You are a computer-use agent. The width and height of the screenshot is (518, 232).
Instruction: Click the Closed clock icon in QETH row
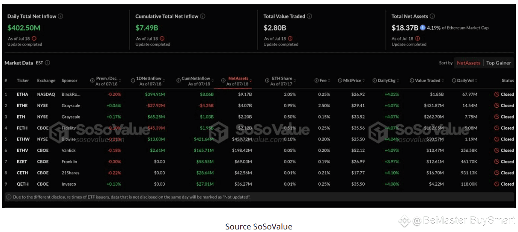(x=497, y=184)
